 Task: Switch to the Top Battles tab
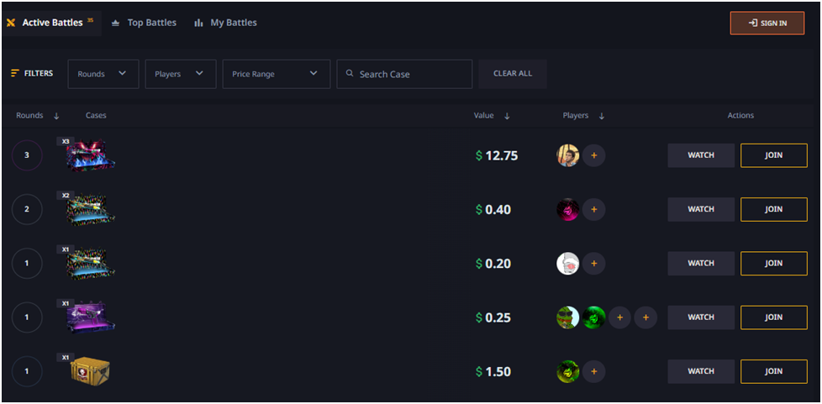click(144, 23)
